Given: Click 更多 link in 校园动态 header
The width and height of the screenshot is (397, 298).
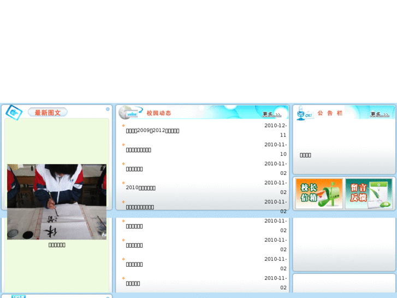Looking at the screenshot, I should 271,114.
